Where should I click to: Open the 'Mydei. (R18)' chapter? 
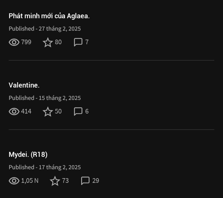tap(28, 155)
